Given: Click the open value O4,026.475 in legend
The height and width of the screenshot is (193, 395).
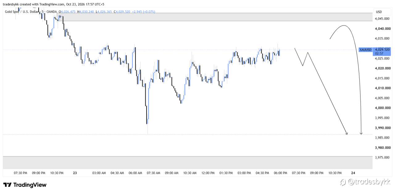Looking at the screenshot, I should (68, 12).
